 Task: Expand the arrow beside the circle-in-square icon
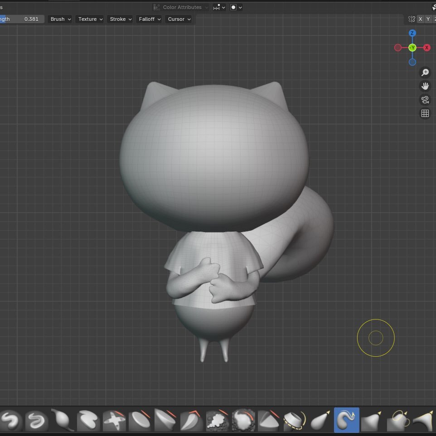(240, 8)
